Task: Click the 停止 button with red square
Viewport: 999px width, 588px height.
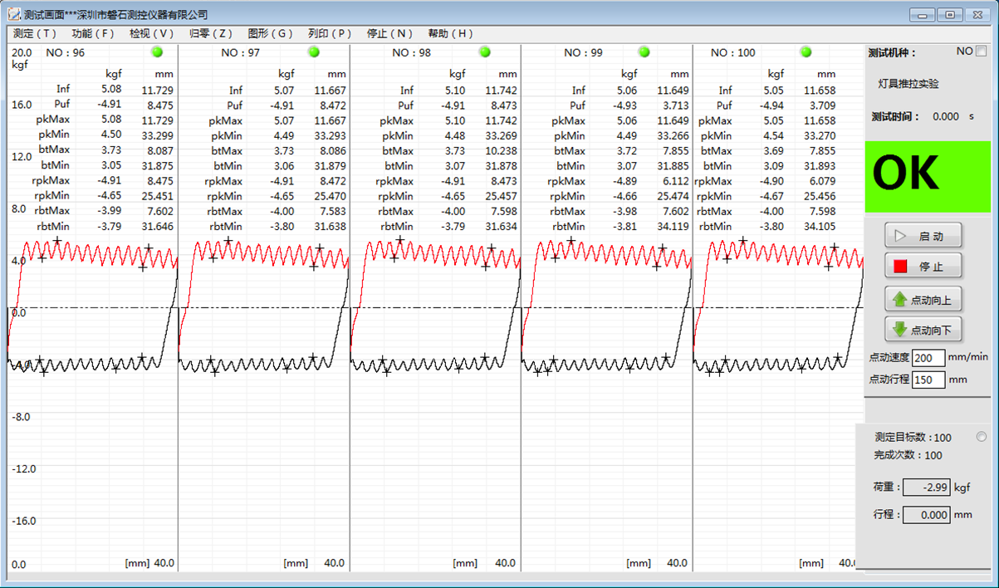Action: tap(923, 267)
